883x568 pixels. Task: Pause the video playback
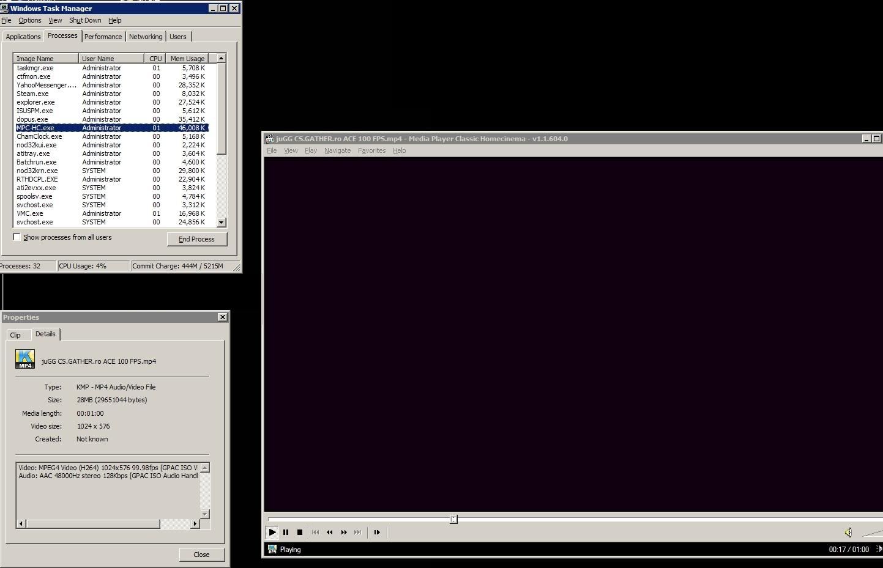(x=286, y=532)
